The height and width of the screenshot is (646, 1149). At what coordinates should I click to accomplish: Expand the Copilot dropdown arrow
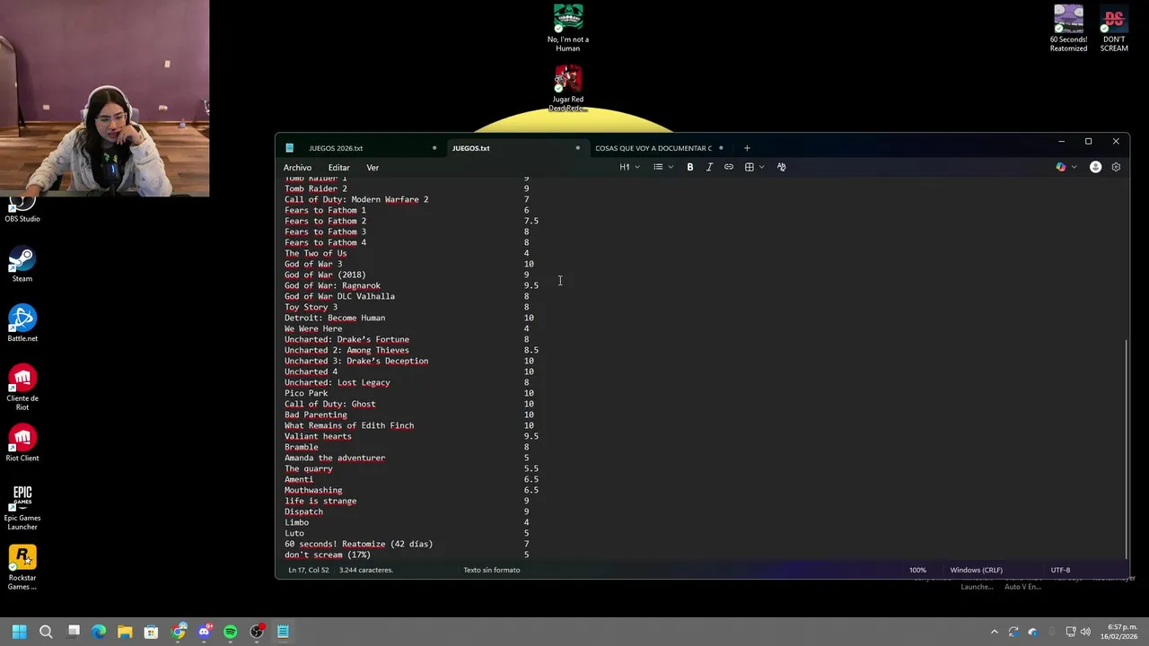pyautogui.click(x=1074, y=167)
